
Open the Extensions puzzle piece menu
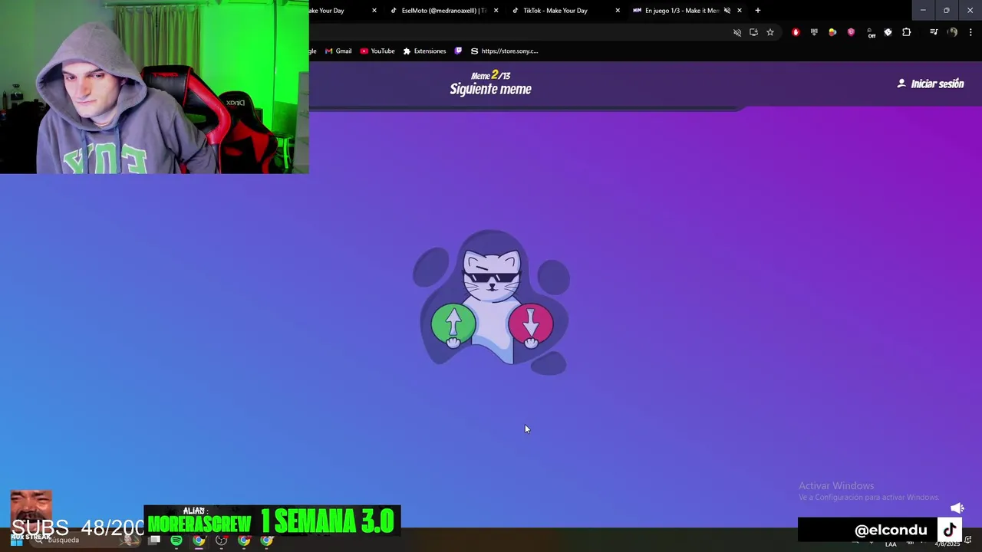click(907, 32)
